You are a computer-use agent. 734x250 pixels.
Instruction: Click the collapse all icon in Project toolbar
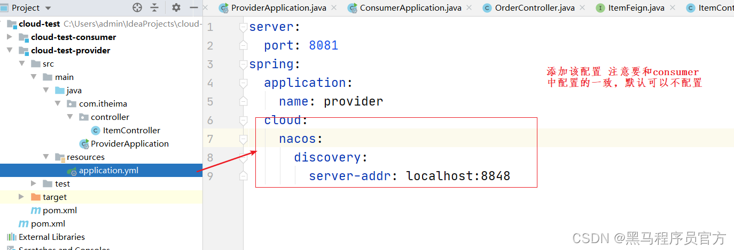154,7
